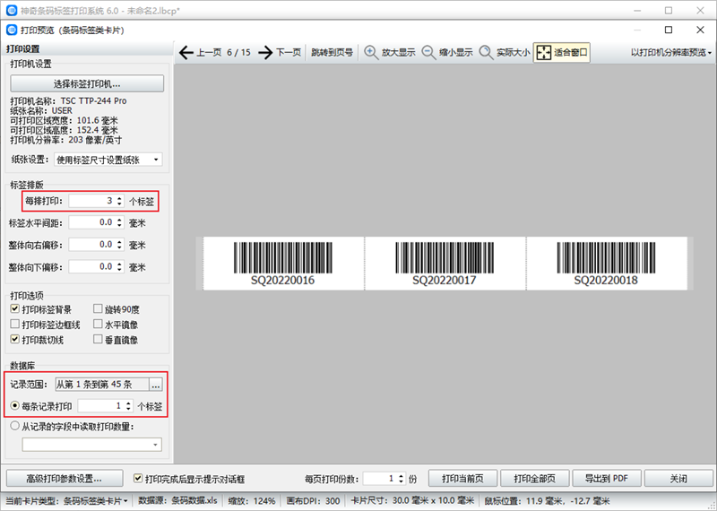
Task: Click stepper arrows for down offset (整体向下偏移)
Action: pos(119,267)
